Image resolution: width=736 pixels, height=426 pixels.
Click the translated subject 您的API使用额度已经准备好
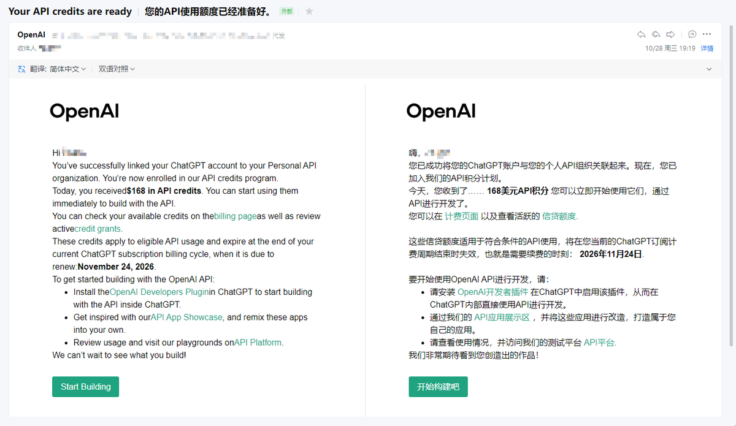[208, 11]
